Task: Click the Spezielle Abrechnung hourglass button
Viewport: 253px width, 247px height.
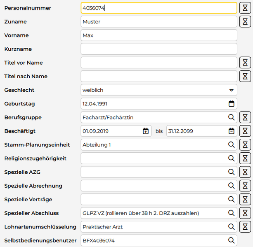Action: tap(245, 186)
